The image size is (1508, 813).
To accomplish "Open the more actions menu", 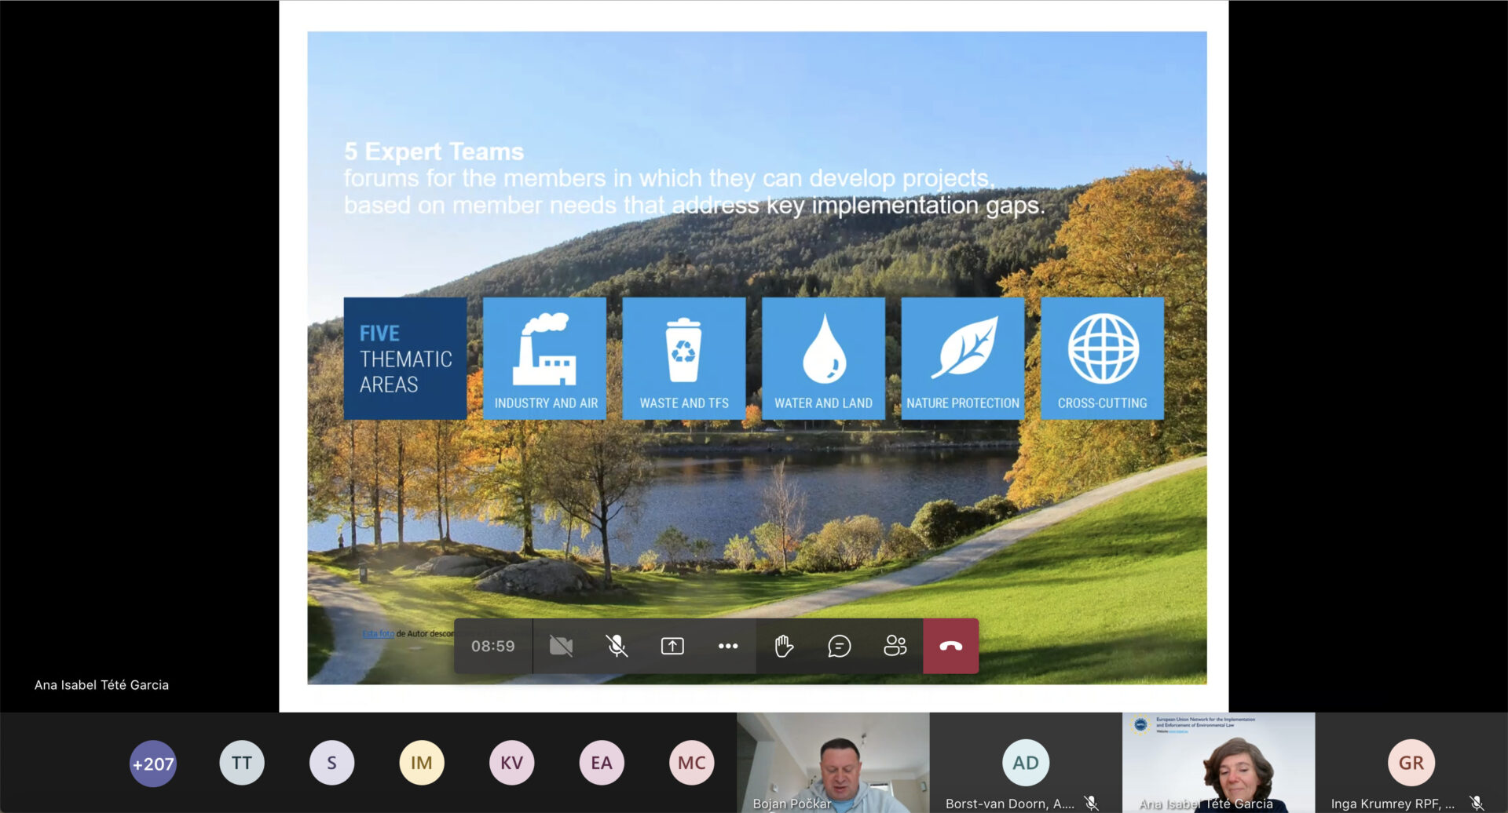I will [x=728, y=646].
